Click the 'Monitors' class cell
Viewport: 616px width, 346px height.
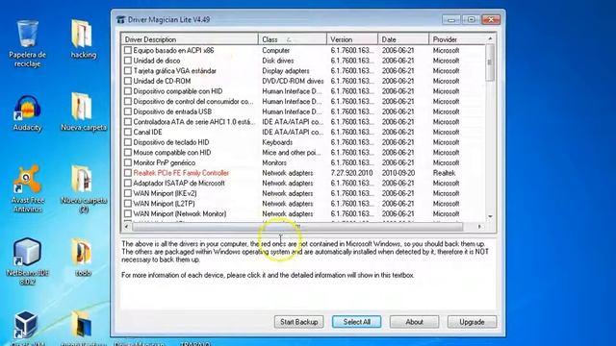274,162
